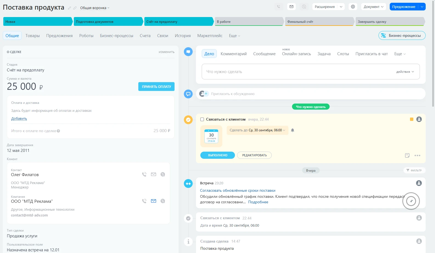Open Общая воронка pipeline dropdown
This screenshot has height=253, width=435.
95,8
